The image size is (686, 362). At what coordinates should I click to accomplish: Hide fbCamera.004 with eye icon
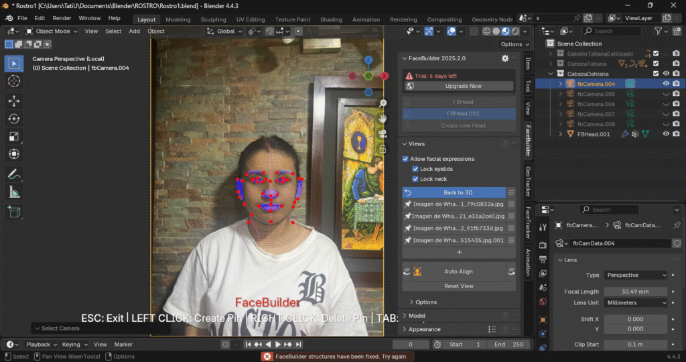[666, 84]
